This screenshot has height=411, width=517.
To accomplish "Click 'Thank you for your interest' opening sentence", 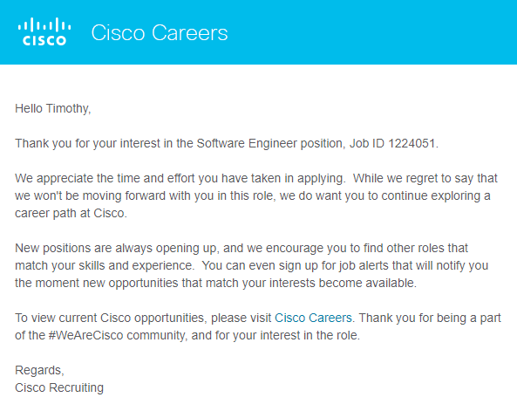I will pos(87,143).
